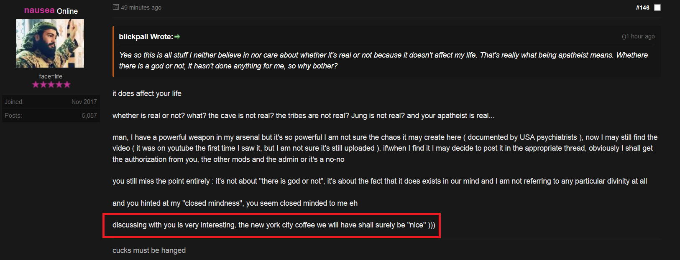
Task: Click the green arrow beside blickpall Wrote
Action: pos(177,37)
